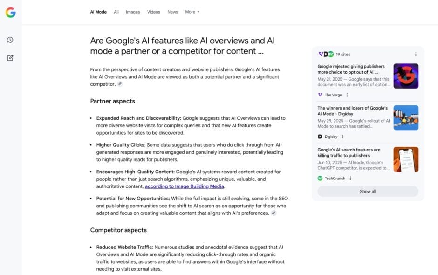The width and height of the screenshot is (438, 275).
Task: Open AI Mode history icon
Action: (x=10, y=40)
